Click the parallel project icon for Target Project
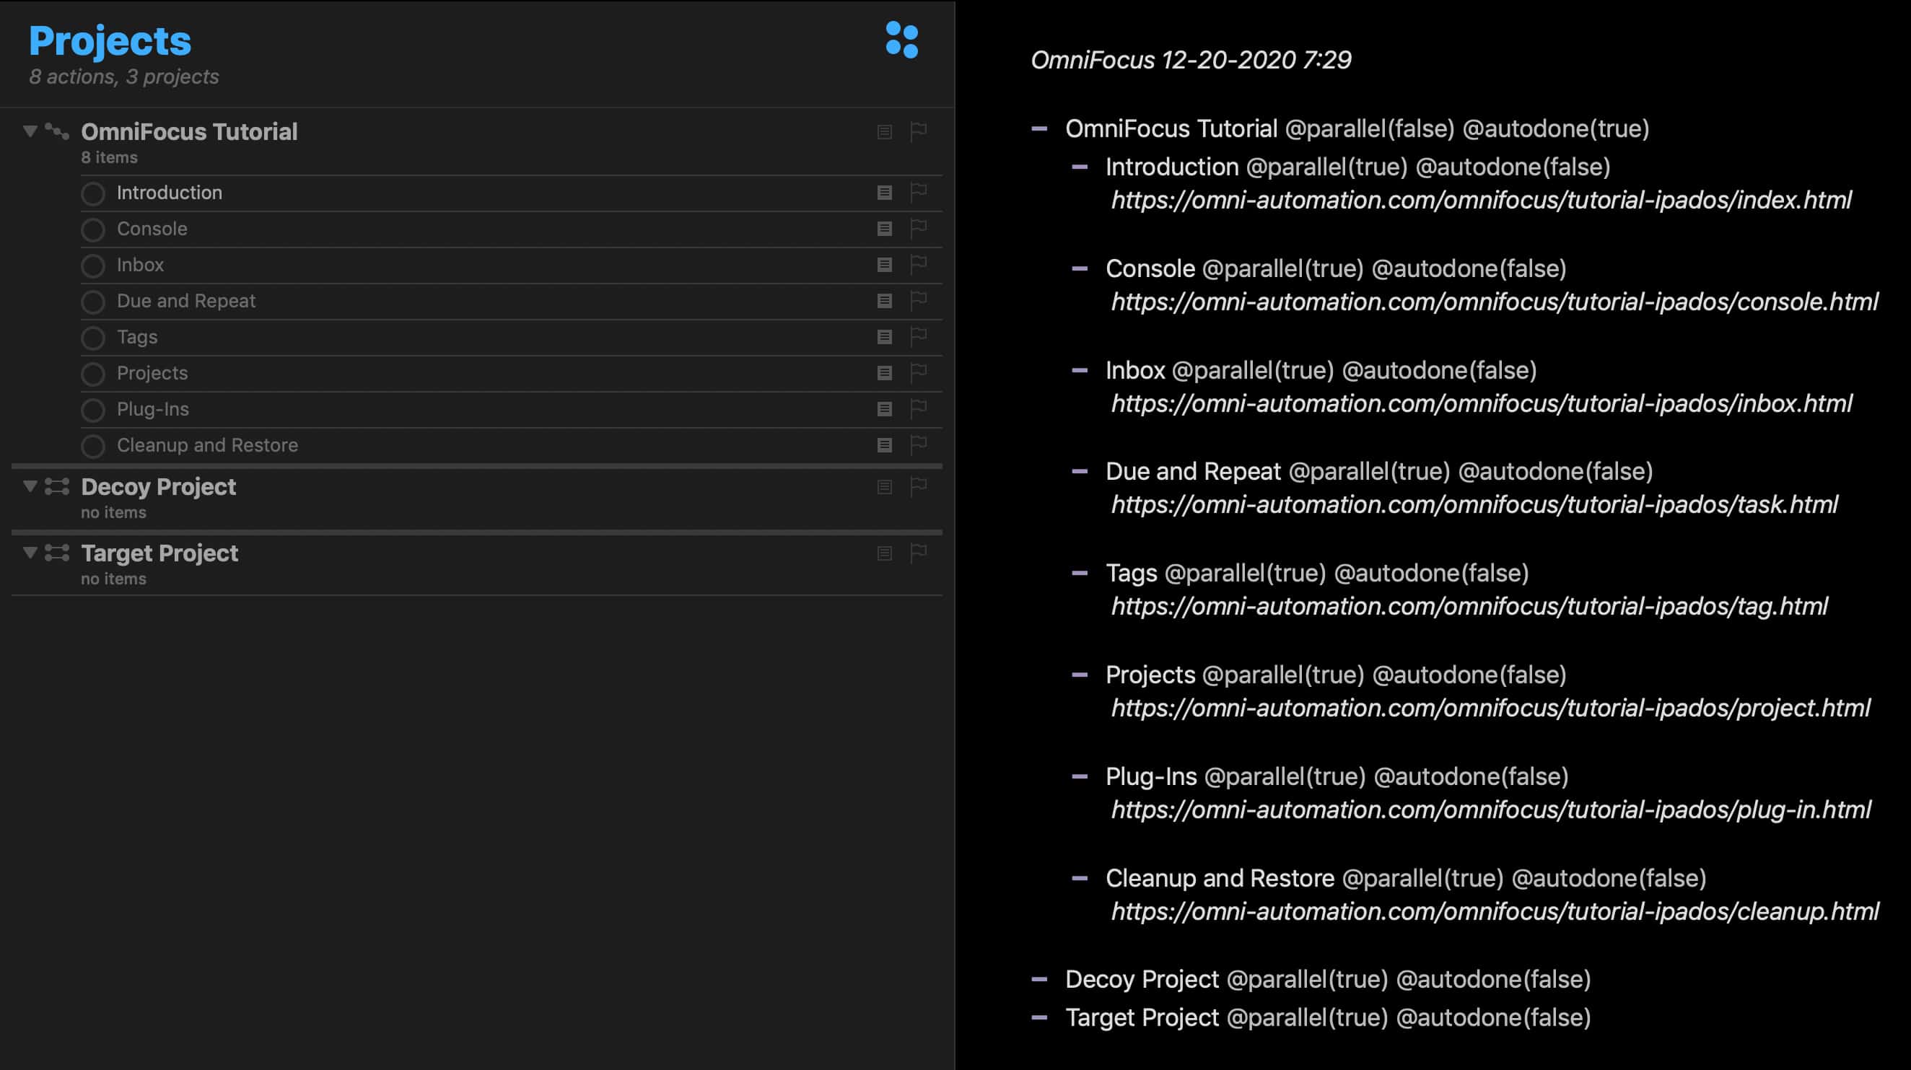1911x1070 pixels. tap(57, 553)
